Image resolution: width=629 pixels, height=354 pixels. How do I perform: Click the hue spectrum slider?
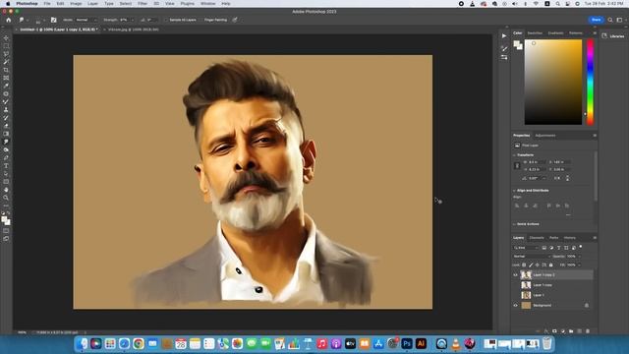pos(590,82)
